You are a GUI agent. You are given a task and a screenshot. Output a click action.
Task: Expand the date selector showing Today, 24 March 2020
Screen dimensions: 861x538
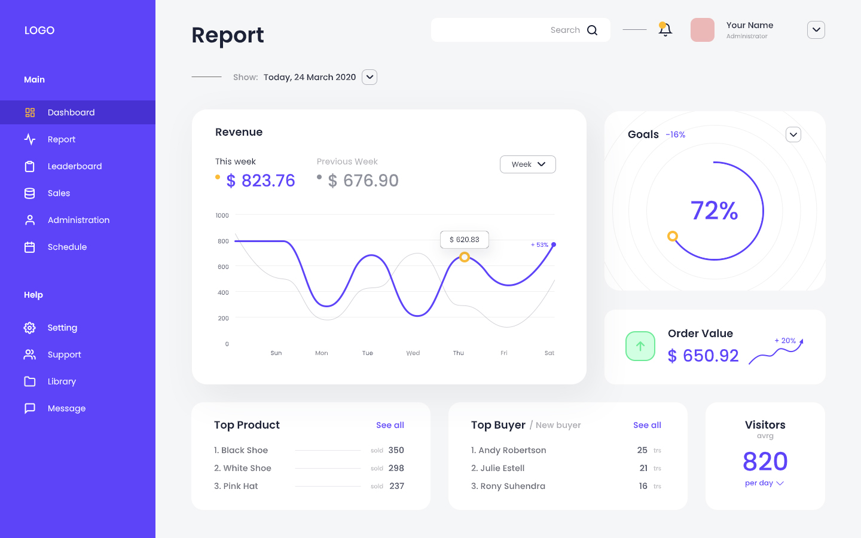pyautogui.click(x=369, y=77)
